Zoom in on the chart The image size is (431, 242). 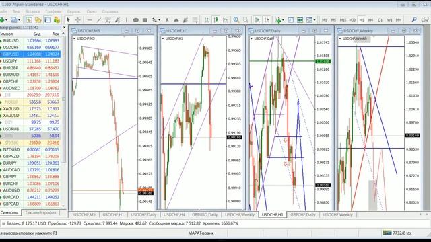point(236,19)
